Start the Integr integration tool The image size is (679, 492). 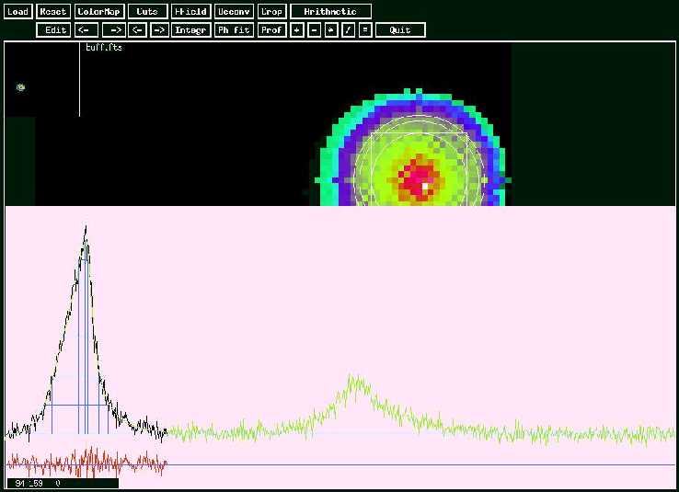pos(191,30)
